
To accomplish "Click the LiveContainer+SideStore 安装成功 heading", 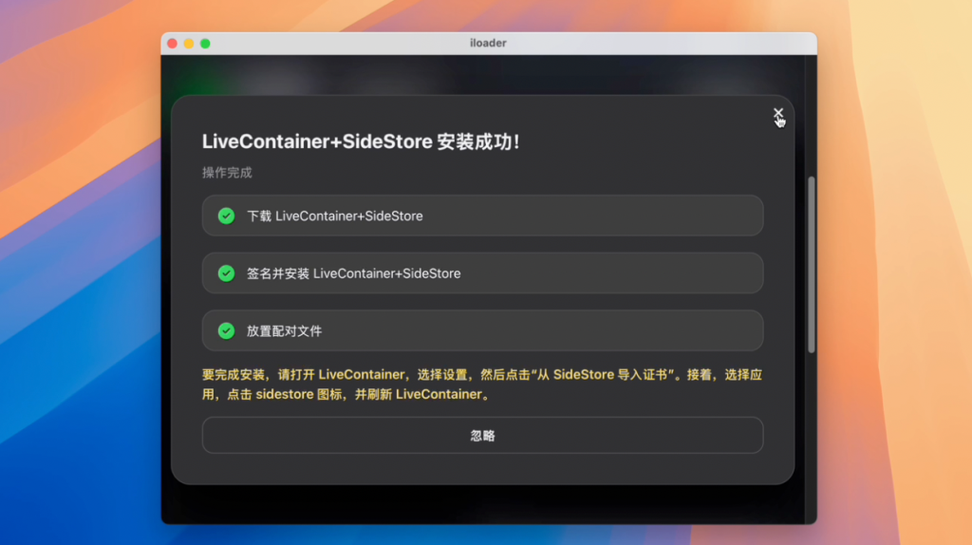I will coord(361,141).
